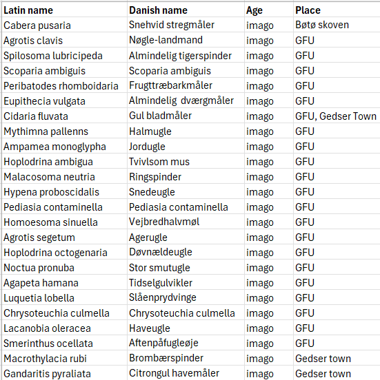Click the Nøgle-landmand cell
Screen dimensions: 380x380
(x=186, y=40)
